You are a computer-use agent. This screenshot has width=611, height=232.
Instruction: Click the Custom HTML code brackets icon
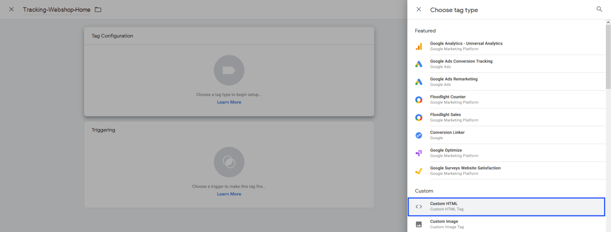(419, 206)
